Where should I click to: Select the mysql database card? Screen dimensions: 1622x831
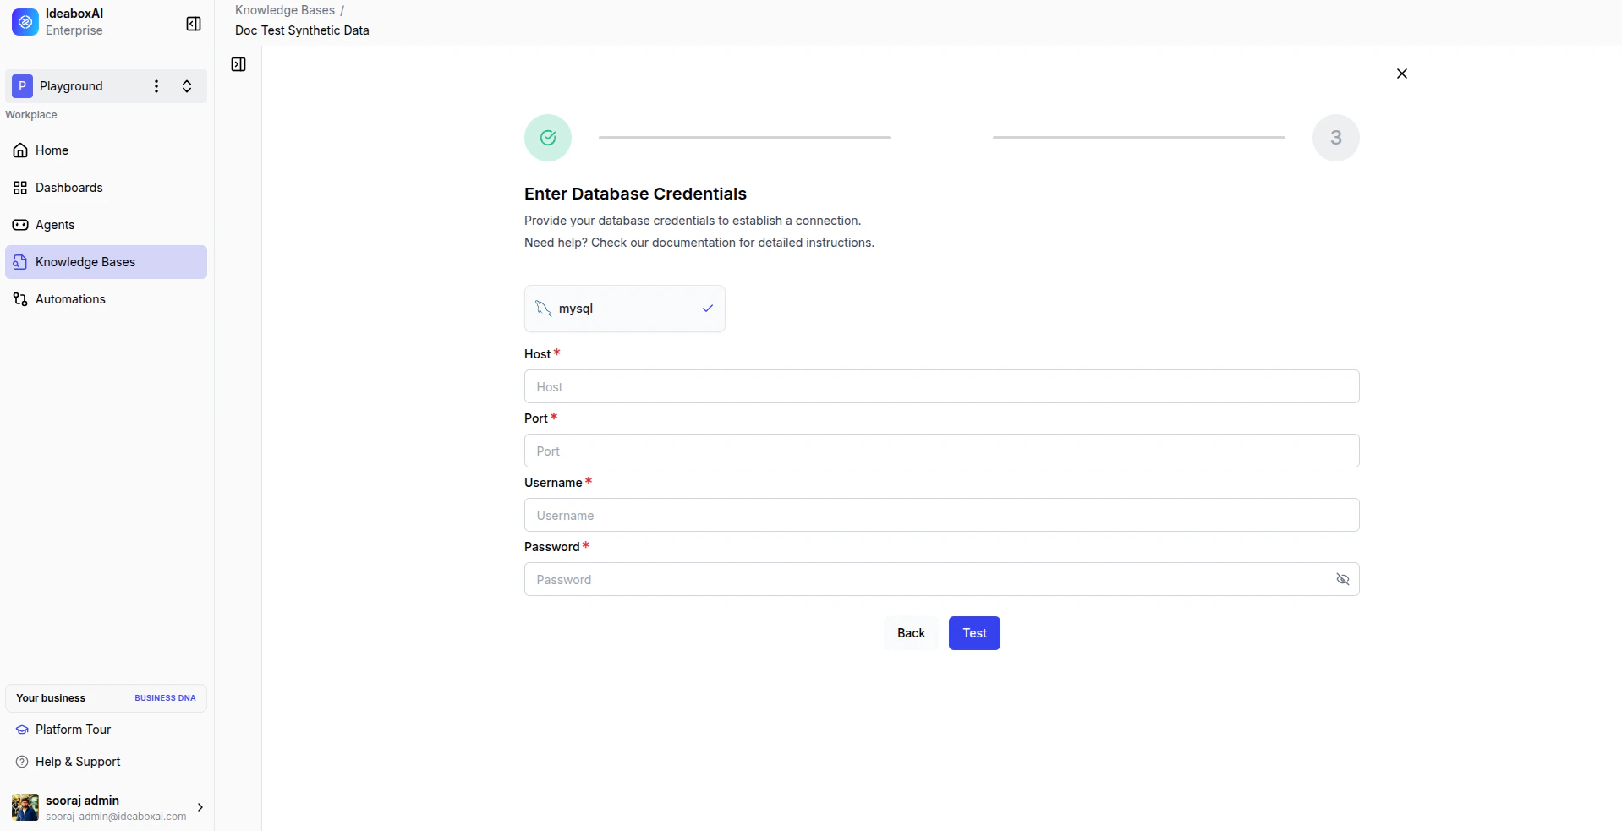pos(625,309)
